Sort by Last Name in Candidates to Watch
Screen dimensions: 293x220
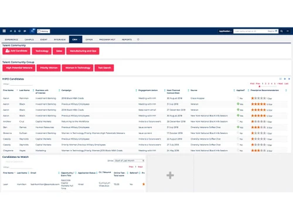coord(29,173)
